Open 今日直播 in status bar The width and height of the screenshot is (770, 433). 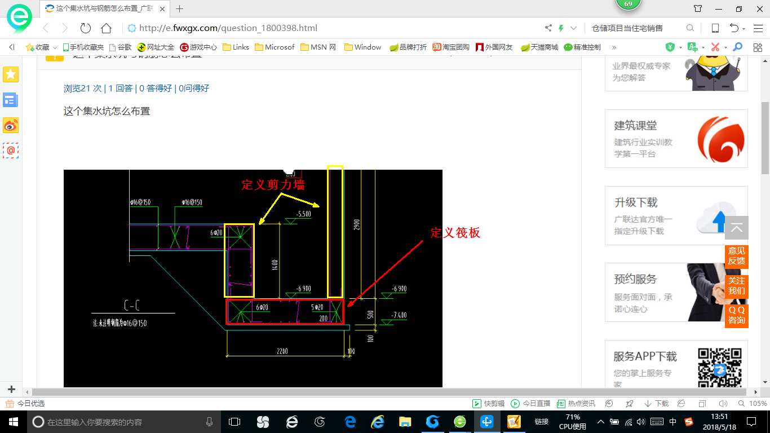[x=530, y=404]
